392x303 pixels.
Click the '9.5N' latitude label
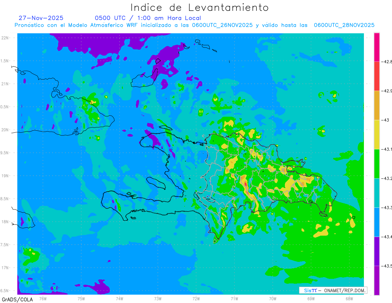tap(5, 153)
